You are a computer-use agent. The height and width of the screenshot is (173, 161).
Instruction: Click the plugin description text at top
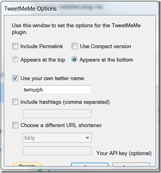76,29
